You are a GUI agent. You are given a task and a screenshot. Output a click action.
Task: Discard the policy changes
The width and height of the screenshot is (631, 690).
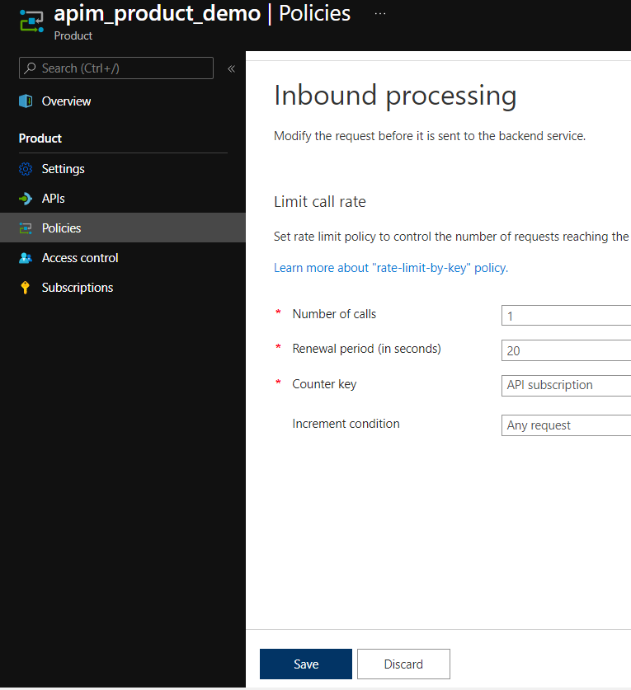pyautogui.click(x=403, y=664)
